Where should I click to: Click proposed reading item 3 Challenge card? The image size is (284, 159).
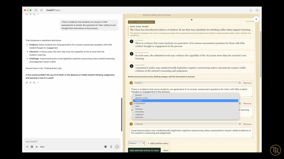191,68
